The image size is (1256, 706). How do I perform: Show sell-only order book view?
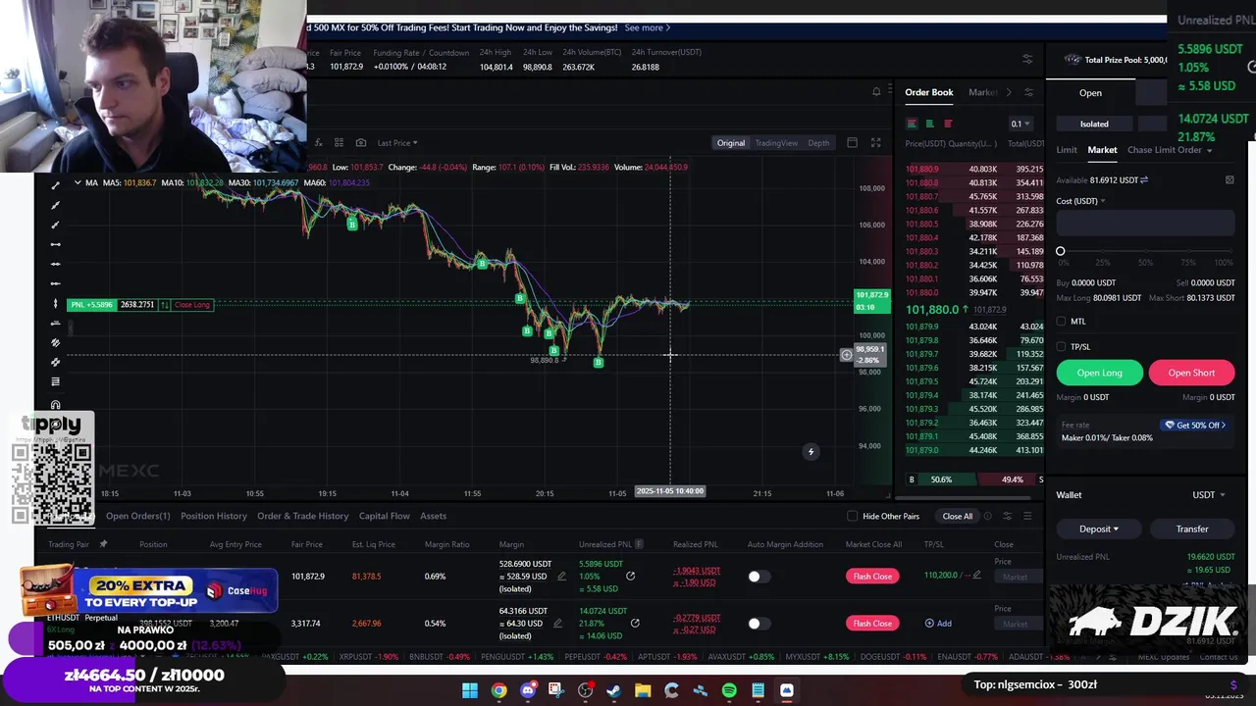tap(948, 124)
